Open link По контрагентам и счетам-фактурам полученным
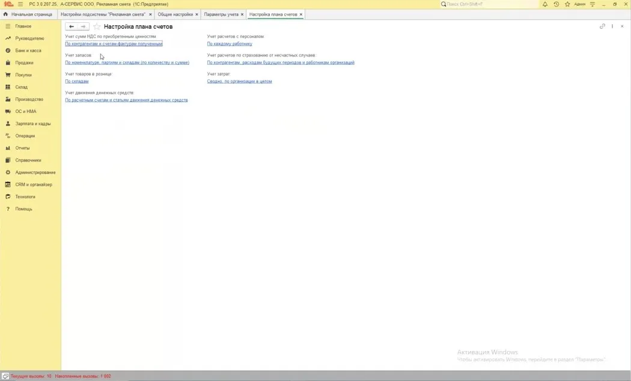The height and width of the screenshot is (381, 631). [x=114, y=44]
